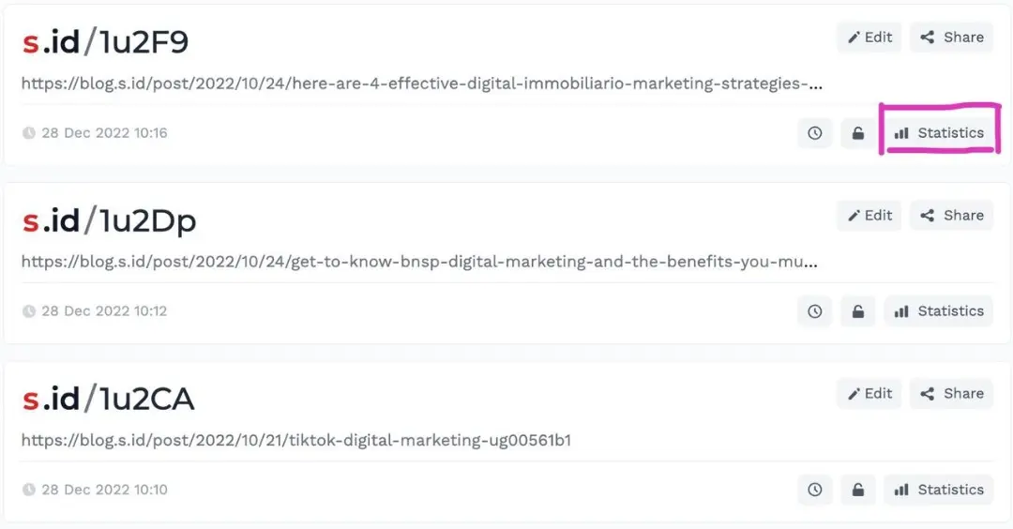Open the s.id/1u2F9 short link title
The image size is (1013, 529).
pyautogui.click(x=106, y=43)
